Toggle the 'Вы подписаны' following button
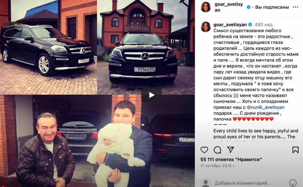The width and height of the screenshot is (303, 187). pyautogui.click(x=272, y=7)
